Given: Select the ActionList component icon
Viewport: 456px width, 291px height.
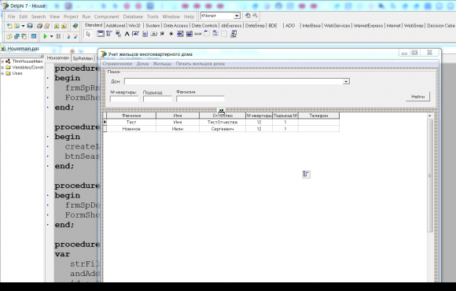Looking at the screenshot, I should pos(233,34).
